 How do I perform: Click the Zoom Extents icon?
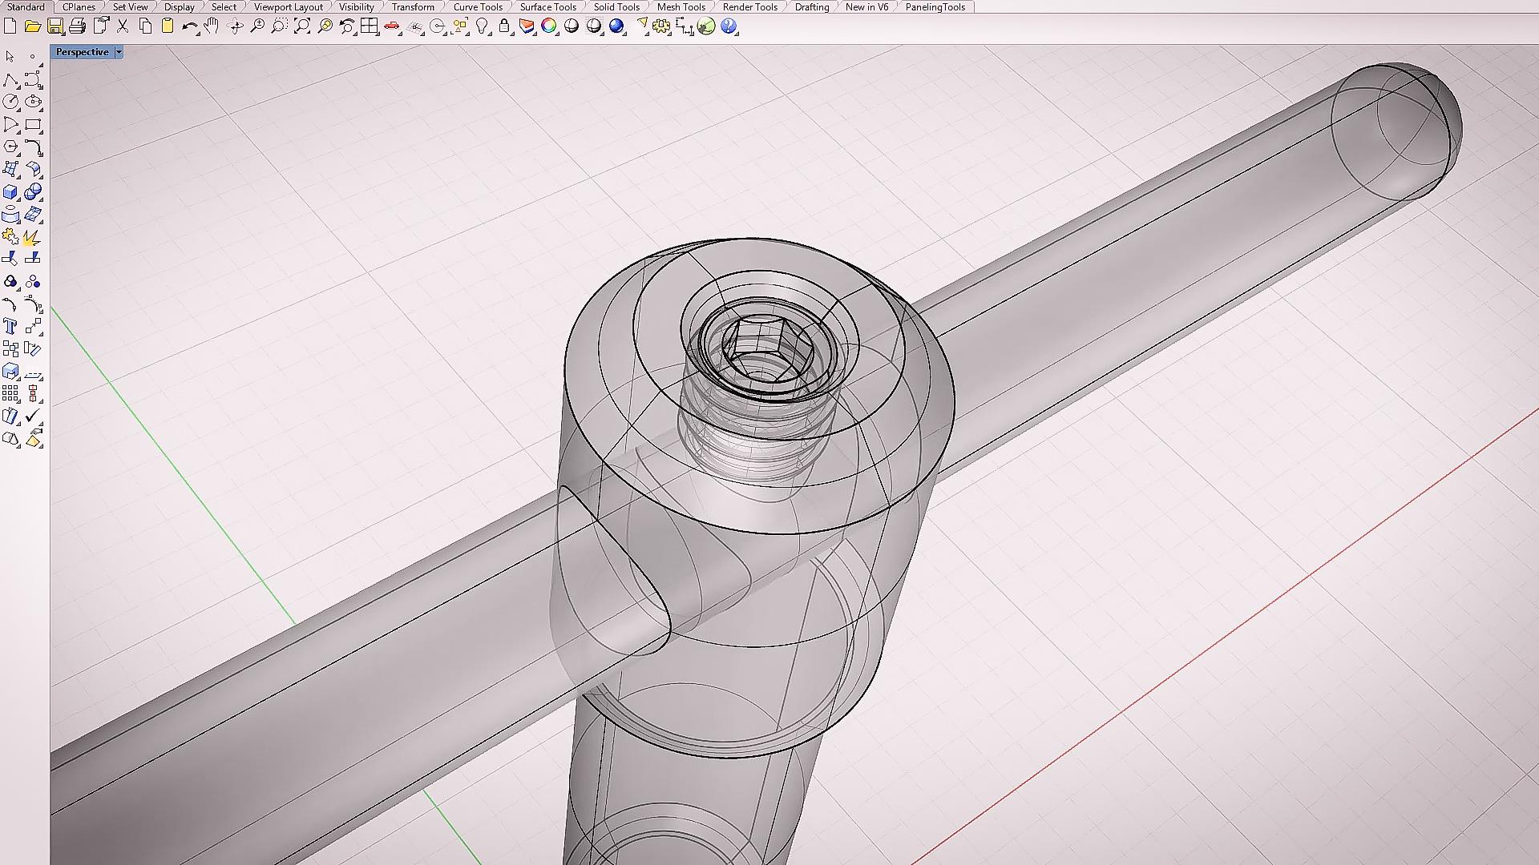(x=302, y=26)
